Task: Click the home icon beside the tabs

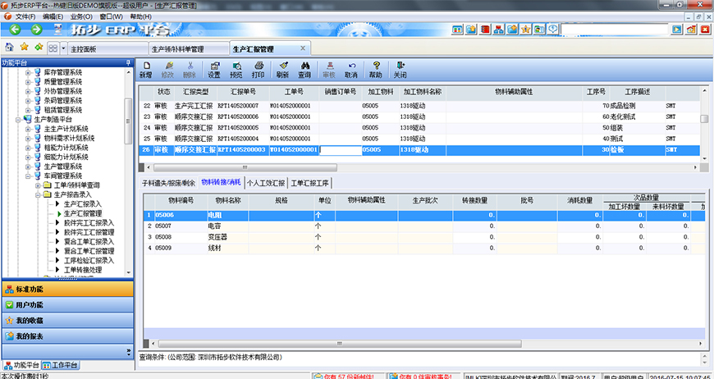Action: click(x=10, y=48)
